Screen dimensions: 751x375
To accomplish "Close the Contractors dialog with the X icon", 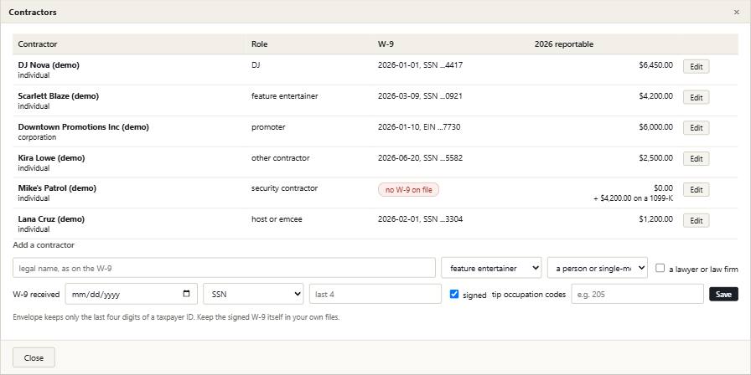I will (736, 13).
